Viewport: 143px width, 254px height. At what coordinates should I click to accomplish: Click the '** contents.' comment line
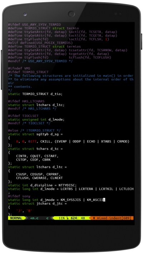(x=20, y=87)
